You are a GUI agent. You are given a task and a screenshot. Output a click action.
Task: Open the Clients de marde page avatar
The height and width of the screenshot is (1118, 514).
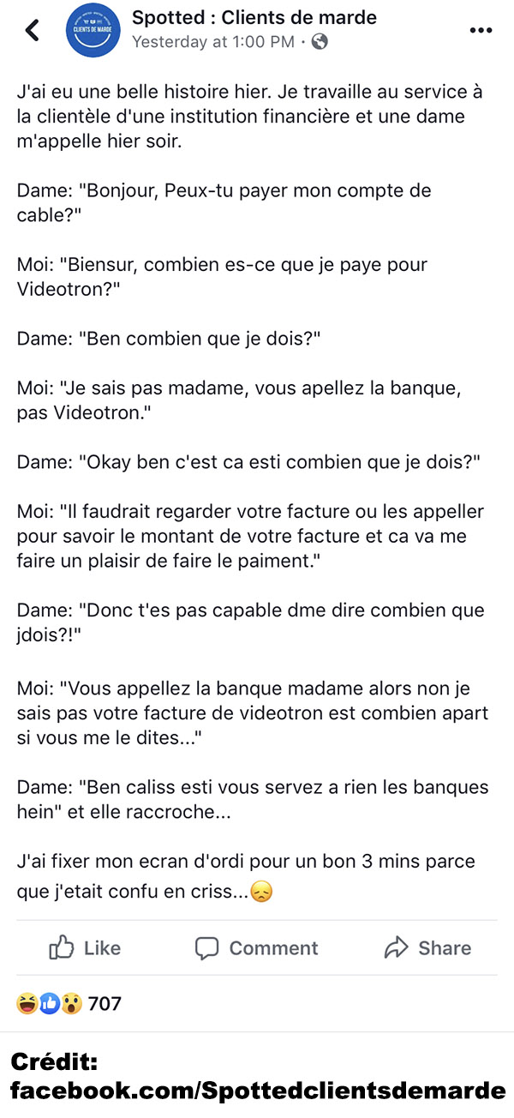coord(93,30)
